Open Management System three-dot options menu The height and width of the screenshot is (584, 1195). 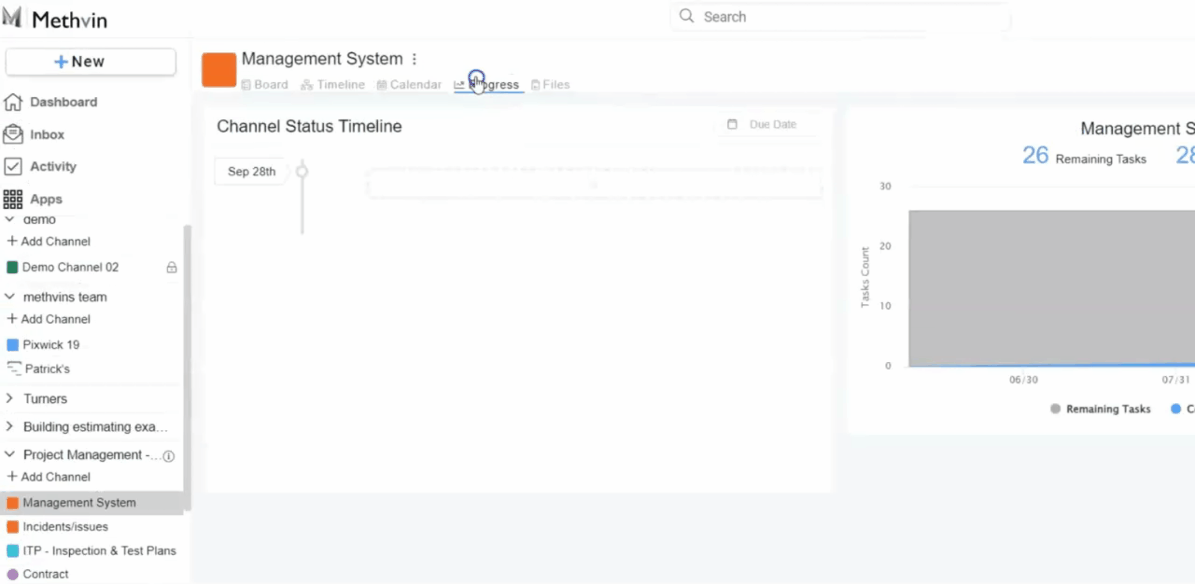tap(415, 59)
